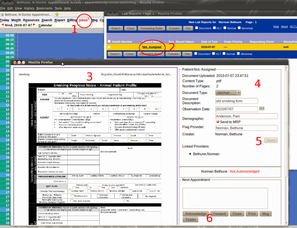
Task: Open the calendar picker beside Observation Date
Action: 262,108
